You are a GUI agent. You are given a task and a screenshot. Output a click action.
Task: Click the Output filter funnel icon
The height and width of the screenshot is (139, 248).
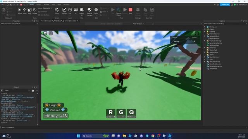pos(2,90)
